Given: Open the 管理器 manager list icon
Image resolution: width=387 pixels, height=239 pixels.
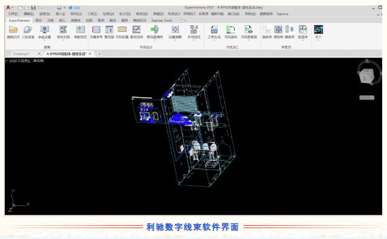Looking at the screenshot, I should (x=109, y=30).
